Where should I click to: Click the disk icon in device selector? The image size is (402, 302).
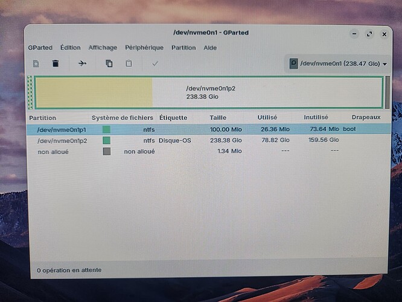(293, 63)
